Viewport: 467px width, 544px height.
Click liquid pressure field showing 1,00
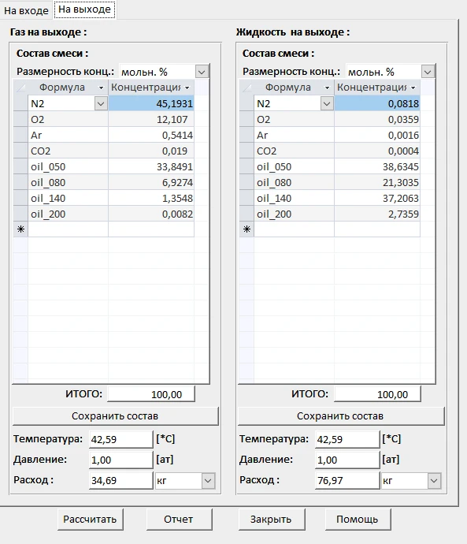[347, 460]
